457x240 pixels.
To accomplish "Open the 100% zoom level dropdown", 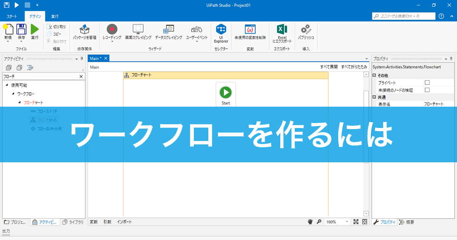I will point(337,222).
